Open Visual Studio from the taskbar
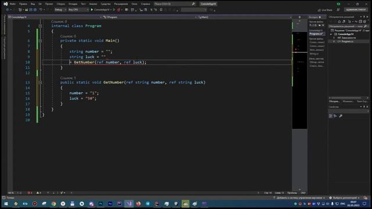This screenshot has height=209, width=372. (x=129, y=204)
